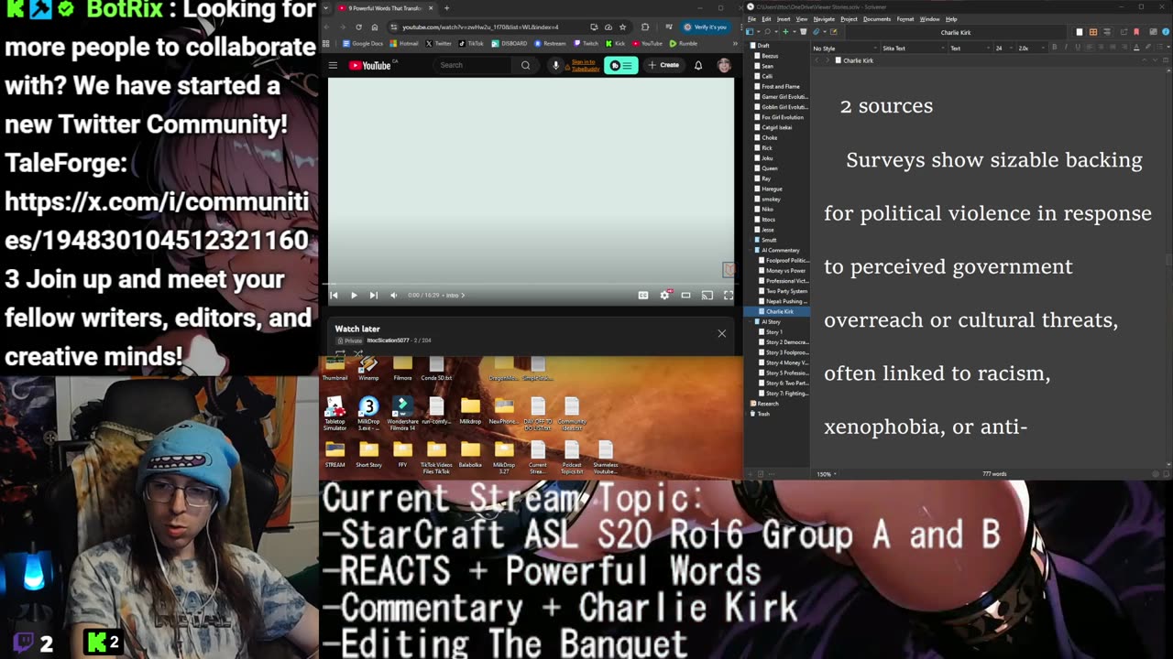Image resolution: width=1173 pixels, height=659 pixels.
Task: Open the font size 24 dropdown
Action: (1003, 49)
